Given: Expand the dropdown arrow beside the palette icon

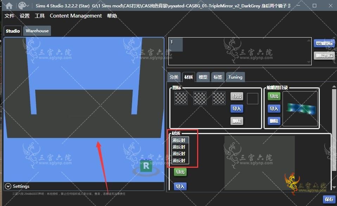Looking at the screenshot, I should pos(27,6).
